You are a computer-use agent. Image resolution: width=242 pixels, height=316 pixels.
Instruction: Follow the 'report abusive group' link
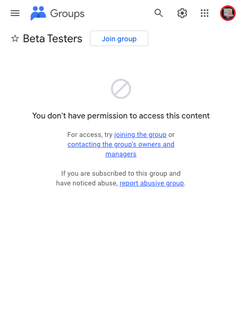[x=152, y=183]
